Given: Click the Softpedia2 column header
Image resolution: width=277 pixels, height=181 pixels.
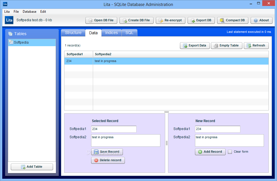Looking at the screenshot, I should (181, 54).
